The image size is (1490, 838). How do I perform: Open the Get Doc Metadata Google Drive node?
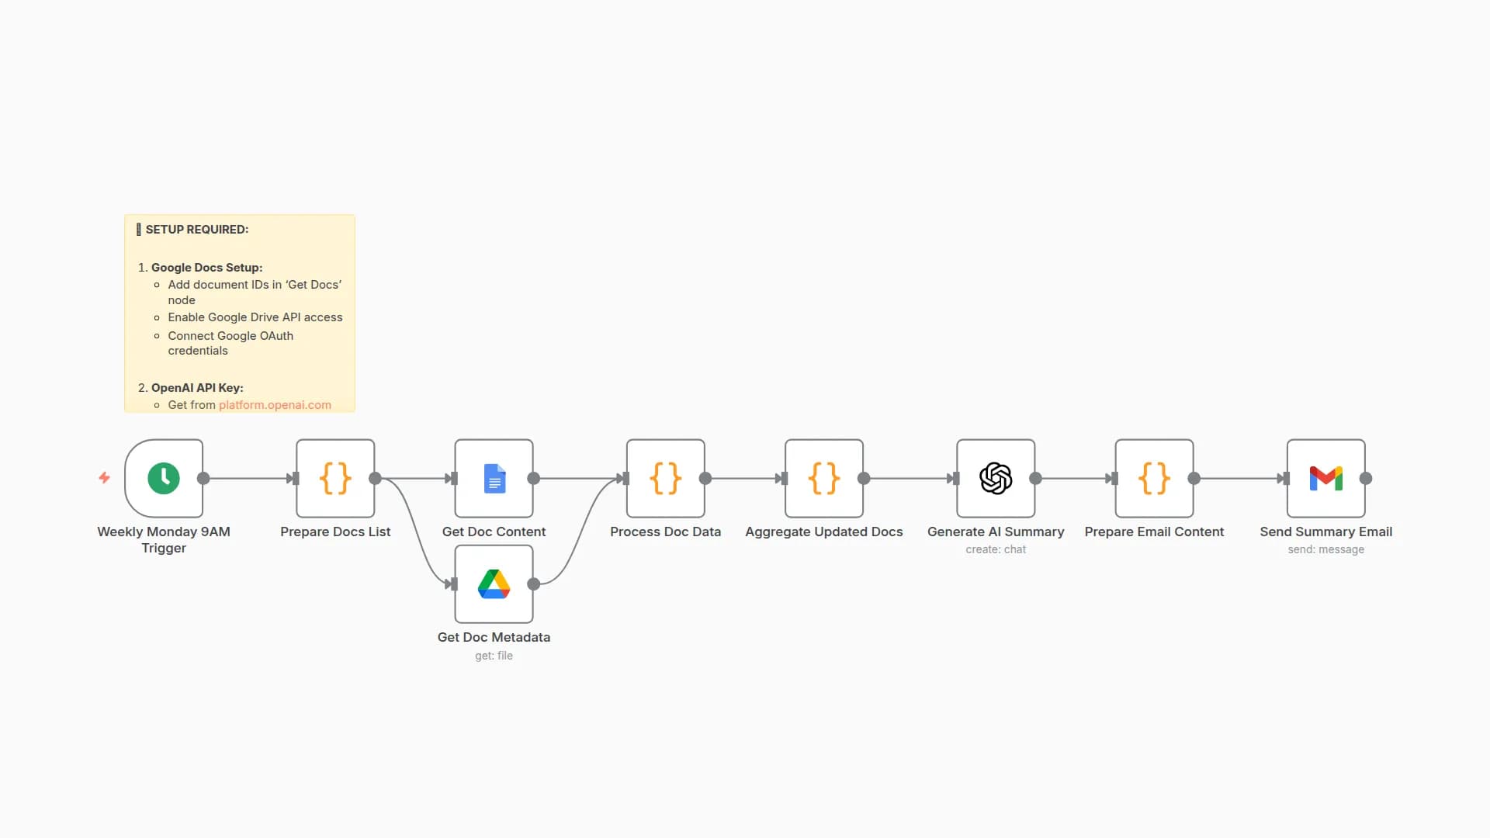click(494, 583)
